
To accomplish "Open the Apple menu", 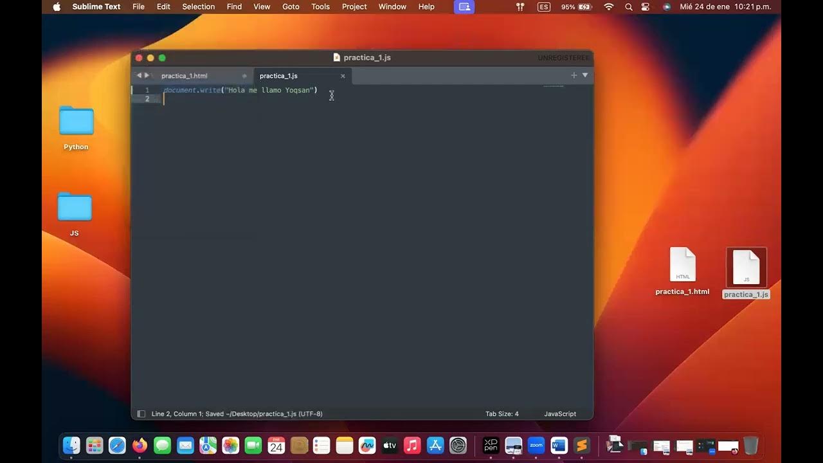I will [x=57, y=6].
